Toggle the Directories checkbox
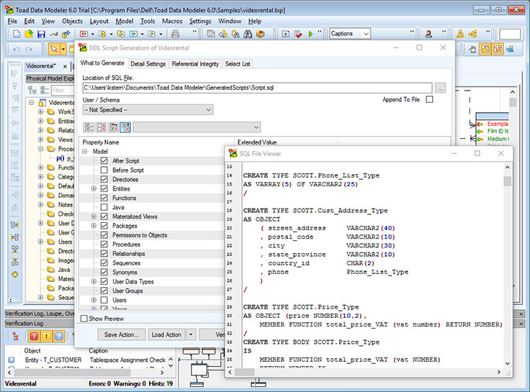The height and width of the screenshot is (392, 530). [x=104, y=179]
